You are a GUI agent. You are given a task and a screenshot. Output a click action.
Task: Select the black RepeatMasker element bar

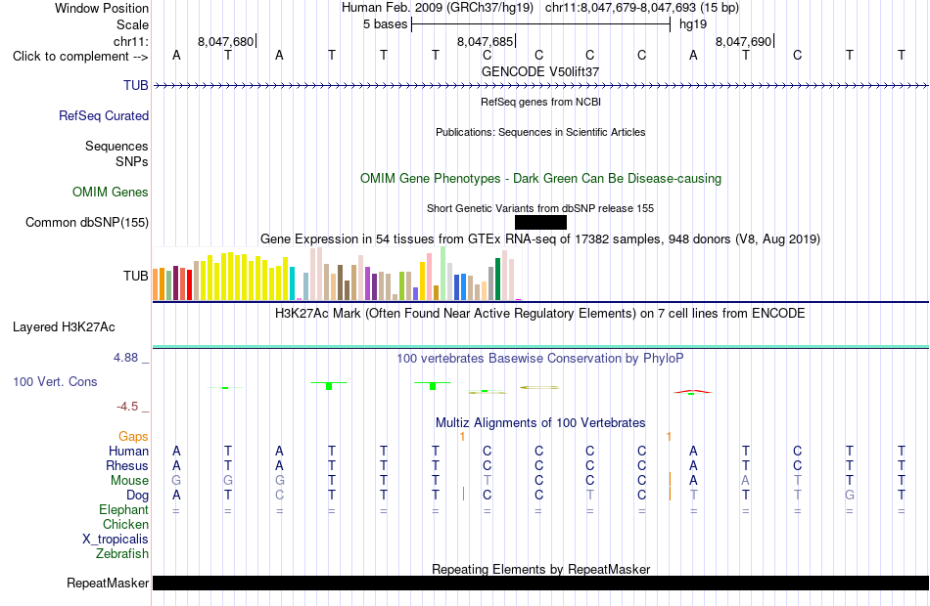point(540,583)
